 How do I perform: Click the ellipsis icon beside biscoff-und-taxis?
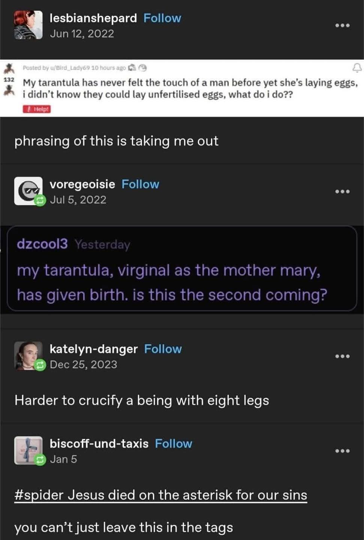(x=342, y=451)
